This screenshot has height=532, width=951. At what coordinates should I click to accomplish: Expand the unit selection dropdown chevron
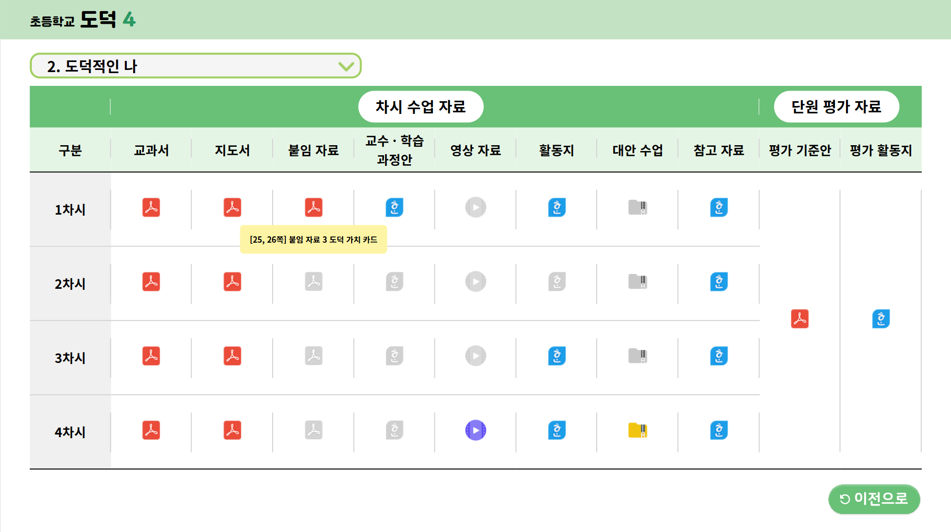click(x=346, y=66)
